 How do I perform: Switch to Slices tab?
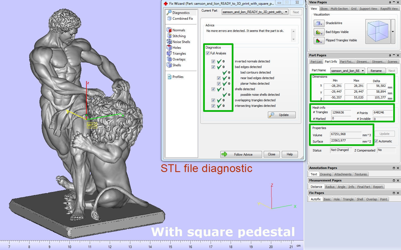tap(324, 9)
